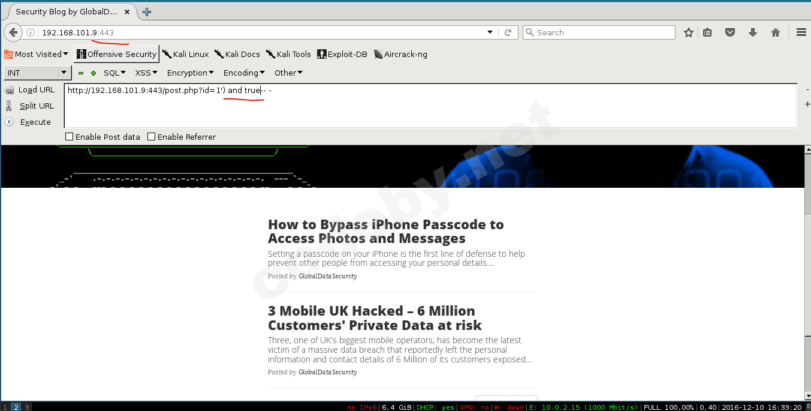This screenshot has width=811, height=411.
Task: Expand the Encoding menu
Action: [244, 73]
